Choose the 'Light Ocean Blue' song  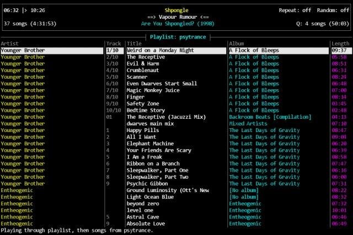click(150, 197)
